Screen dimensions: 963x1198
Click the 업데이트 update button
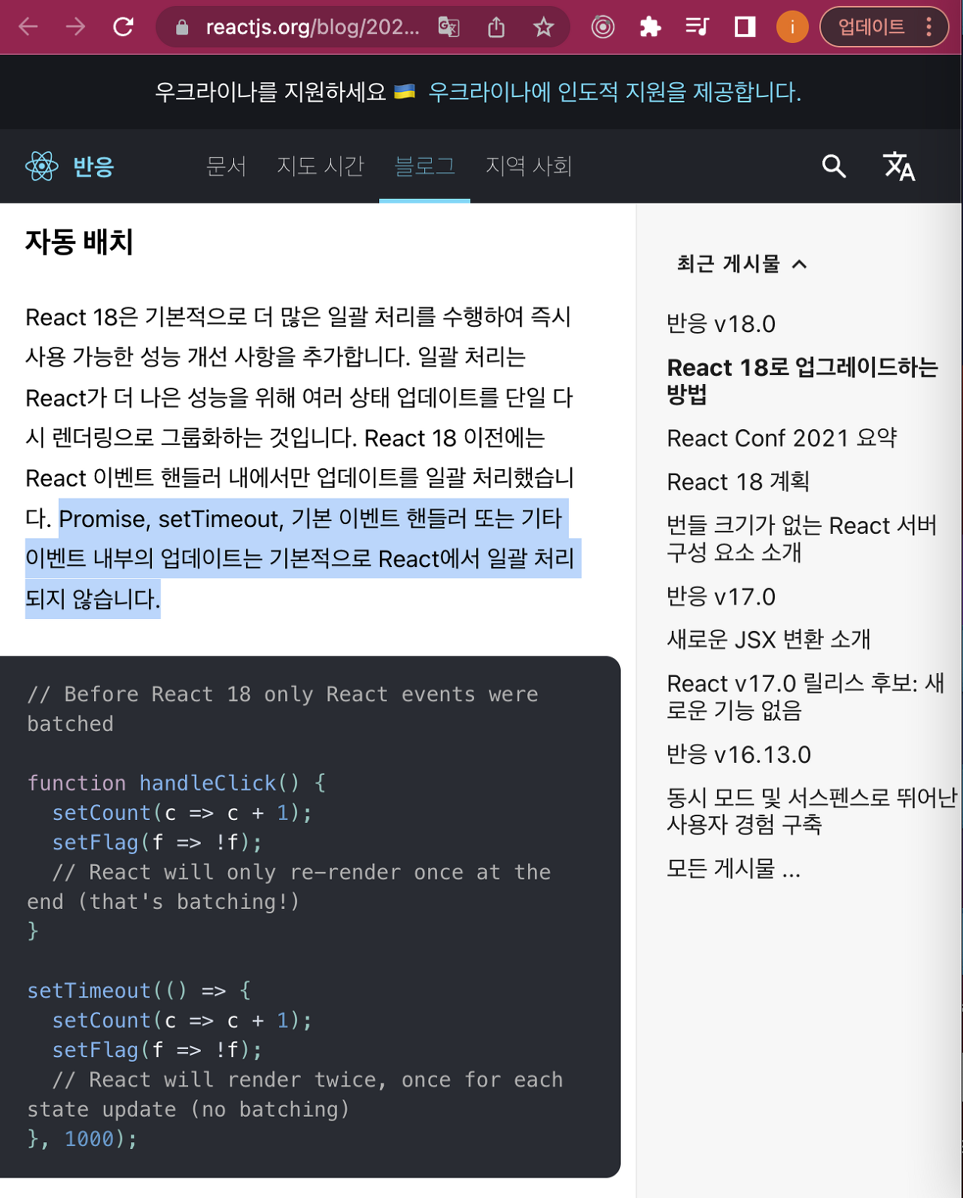click(871, 27)
